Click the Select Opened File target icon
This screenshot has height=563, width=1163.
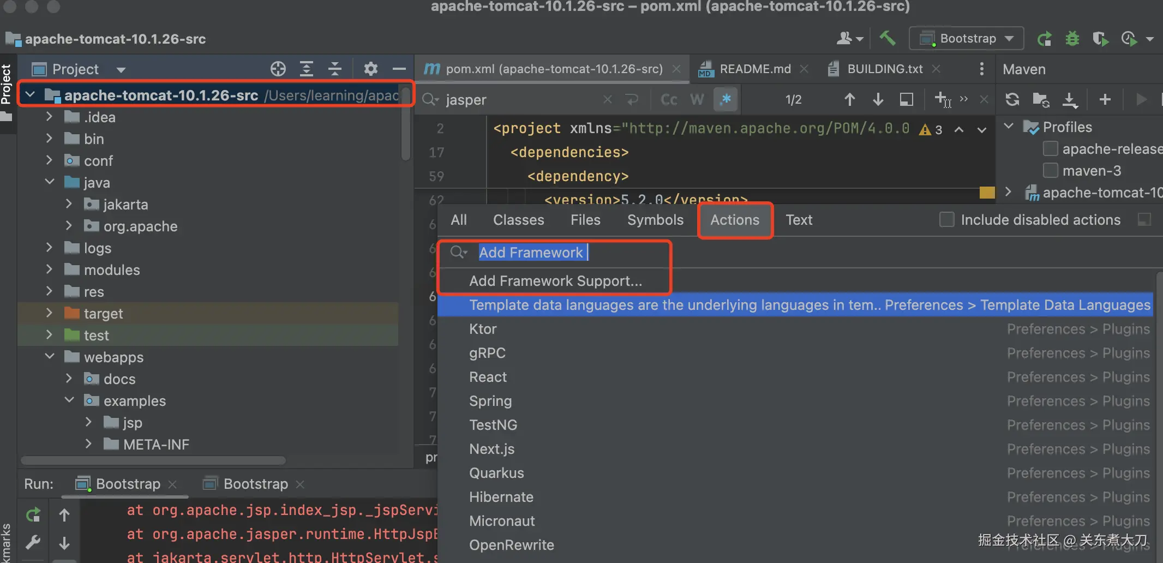tap(278, 69)
